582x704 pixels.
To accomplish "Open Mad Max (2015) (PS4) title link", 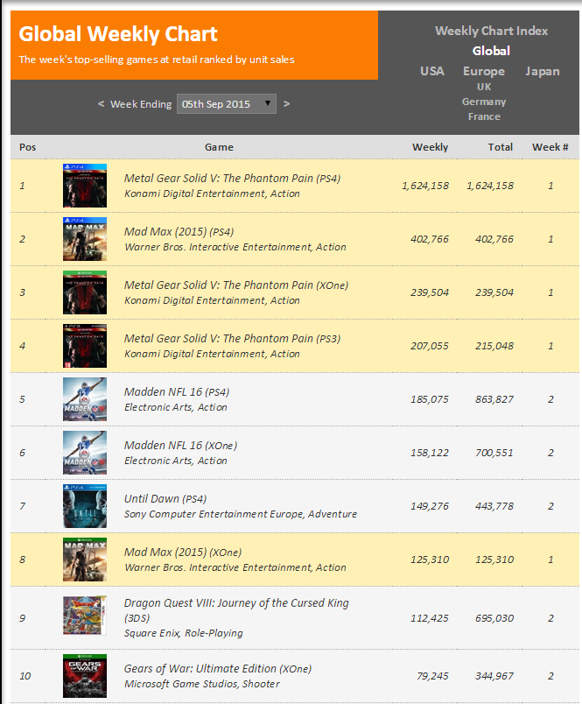I will (x=179, y=232).
